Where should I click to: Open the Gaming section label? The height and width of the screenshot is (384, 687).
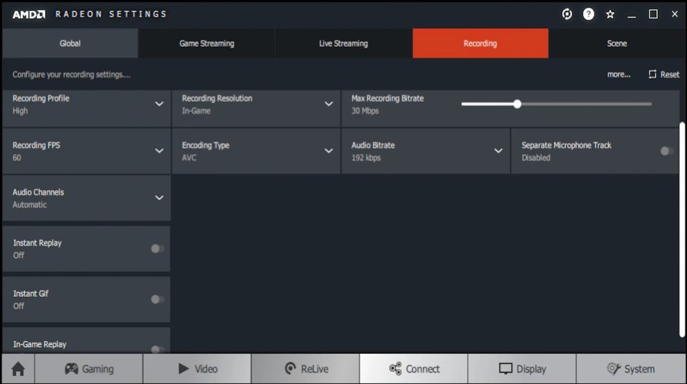click(x=98, y=369)
